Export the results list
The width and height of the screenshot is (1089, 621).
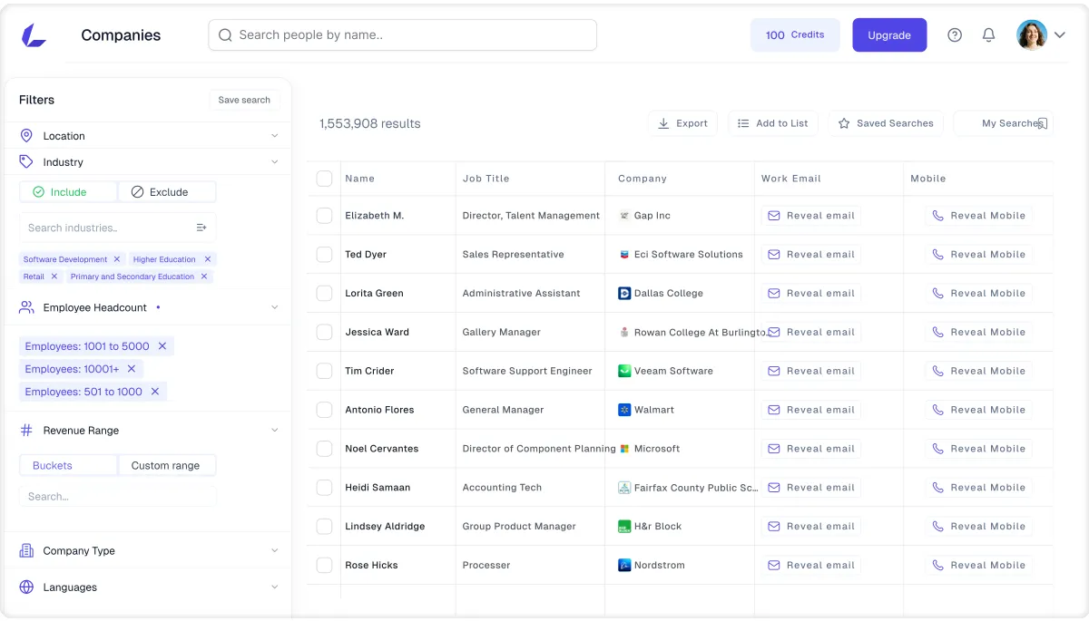pos(682,123)
